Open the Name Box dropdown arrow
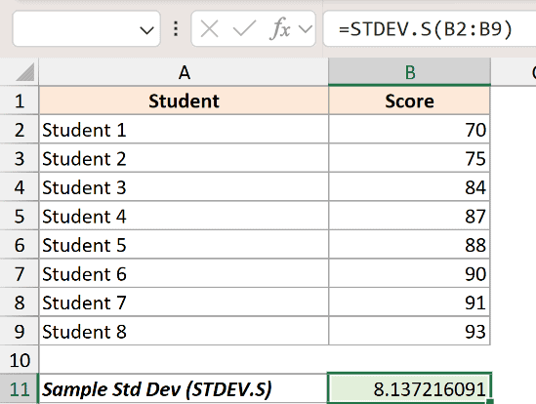The width and height of the screenshot is (536, 404). click(x=146, y=30)
